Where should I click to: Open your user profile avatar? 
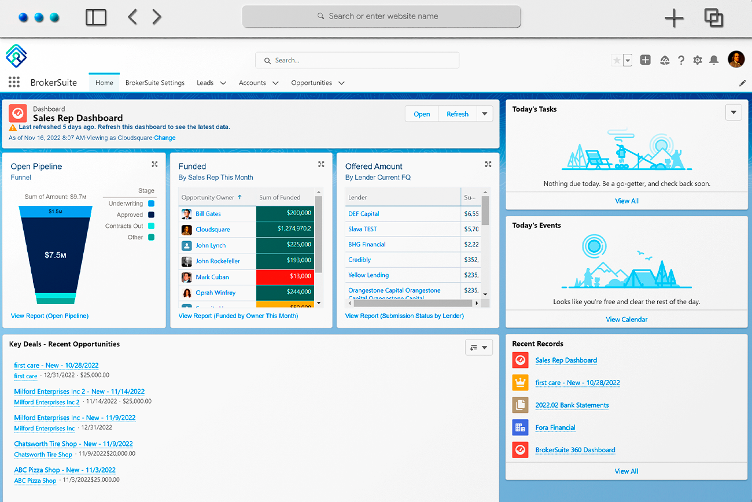pyautogui.click(x=736, y=60)
